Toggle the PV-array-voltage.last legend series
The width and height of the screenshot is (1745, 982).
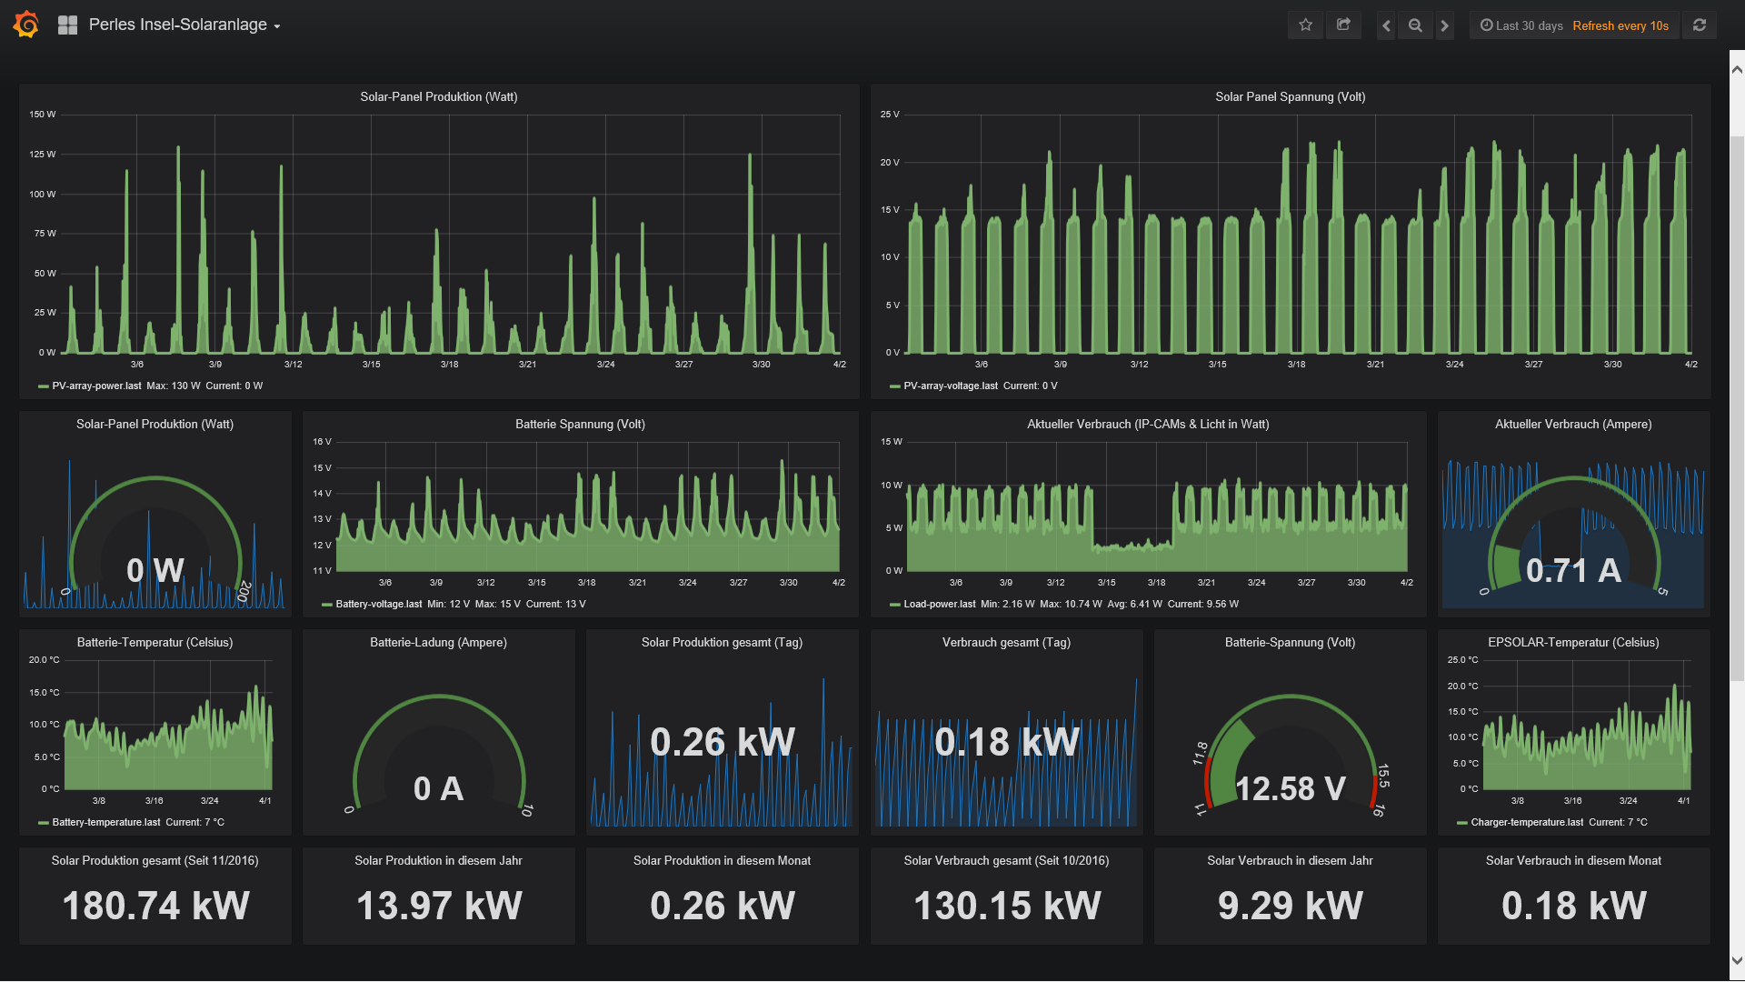point(951,386)
